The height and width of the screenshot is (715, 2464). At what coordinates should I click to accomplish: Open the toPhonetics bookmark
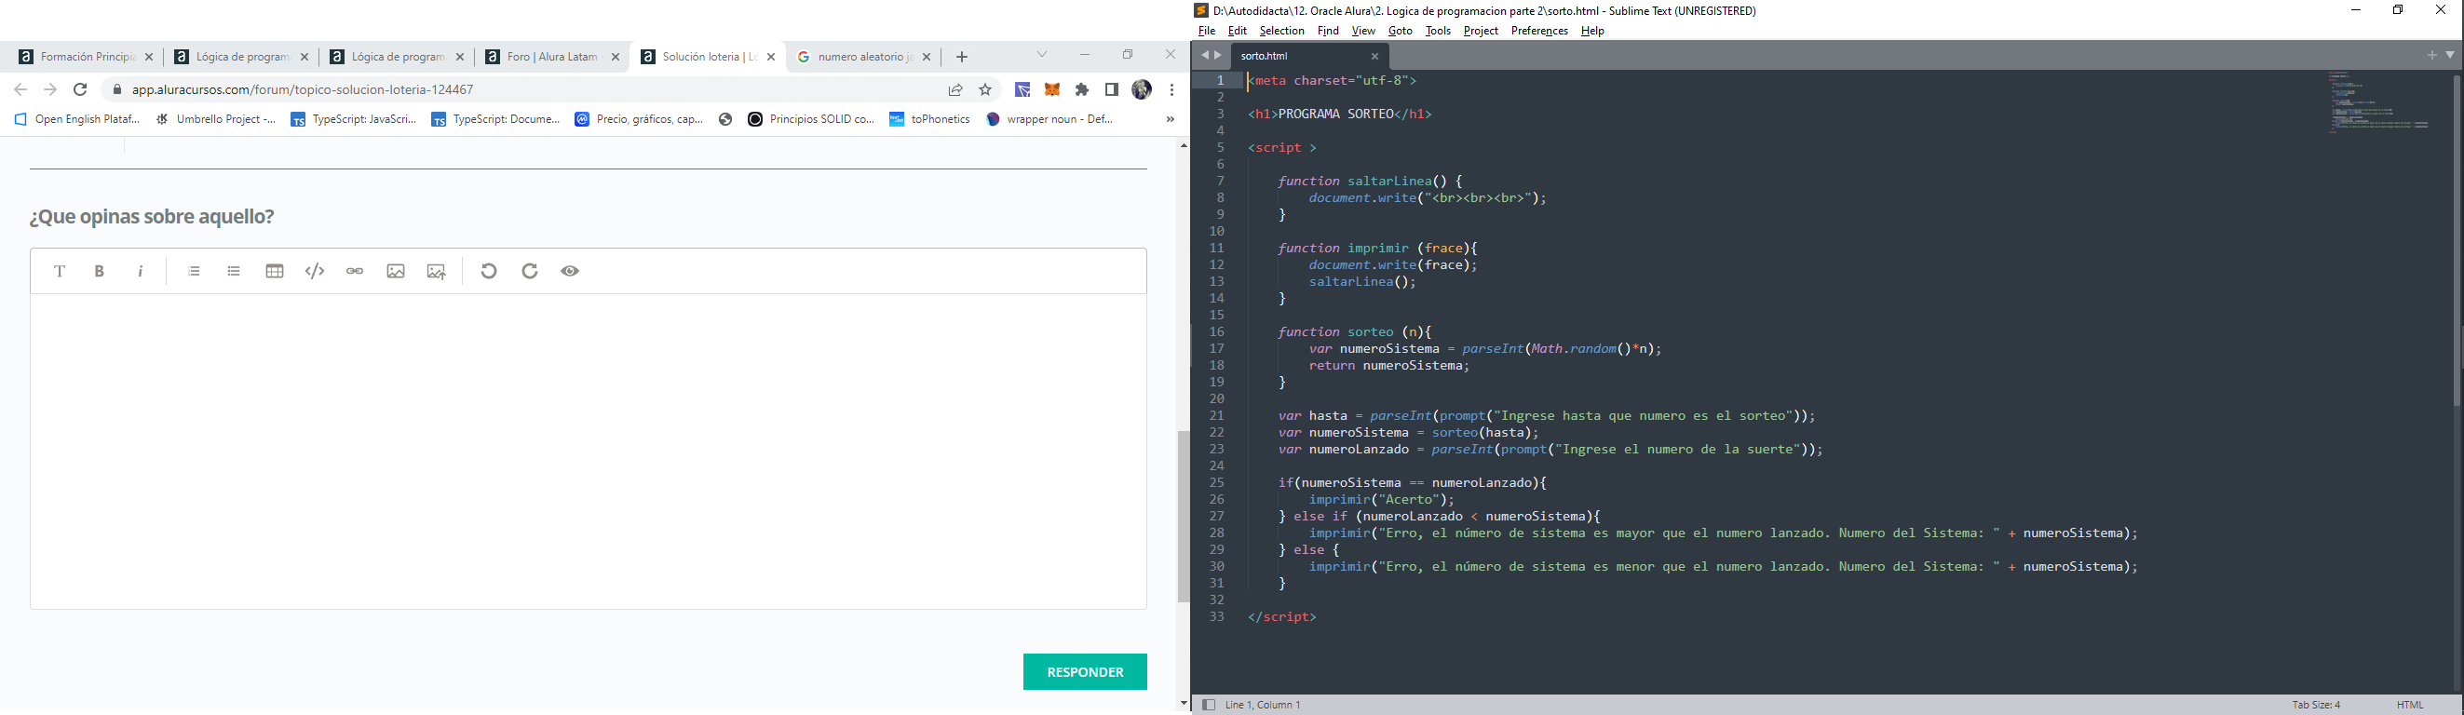(929, 119)
